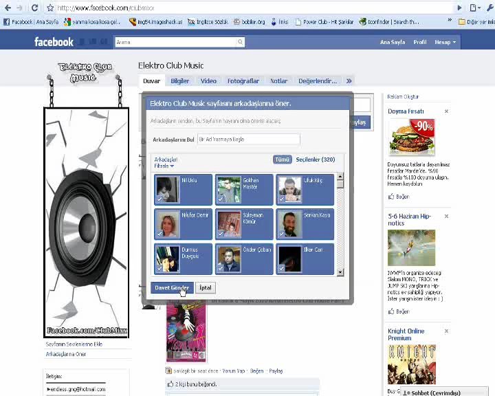Open the Profil link

420,42
